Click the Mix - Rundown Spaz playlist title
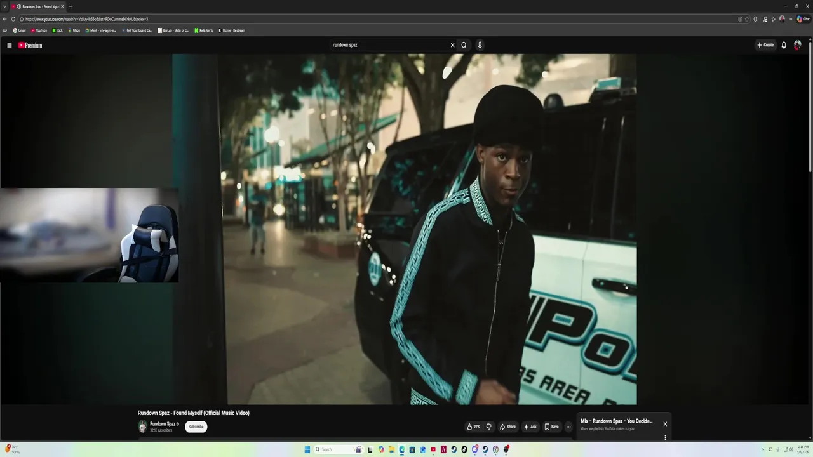 point(616,421)
